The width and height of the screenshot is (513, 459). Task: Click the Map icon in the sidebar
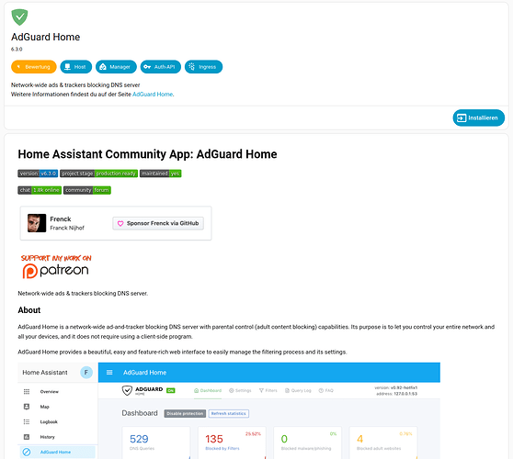27,407
